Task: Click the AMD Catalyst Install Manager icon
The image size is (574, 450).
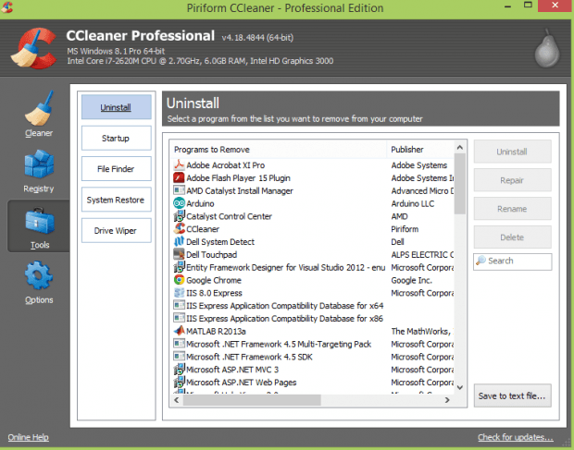Action: point(179,190)
